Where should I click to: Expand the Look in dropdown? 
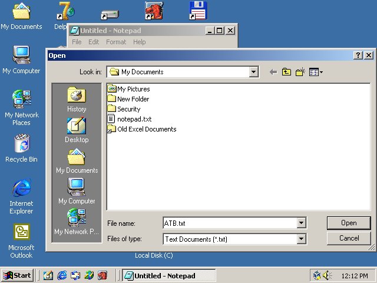[x=253, y=72]
